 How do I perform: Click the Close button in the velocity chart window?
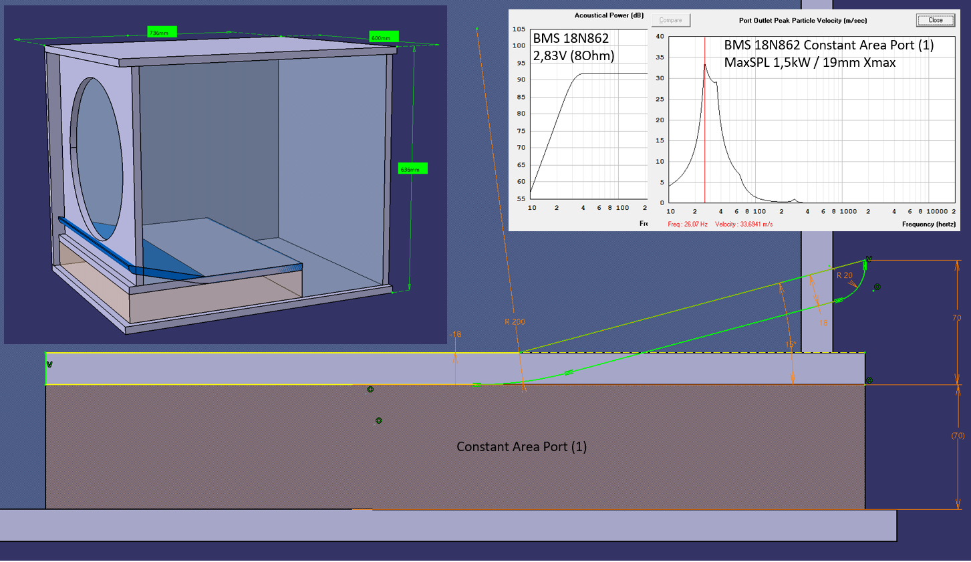935,20
